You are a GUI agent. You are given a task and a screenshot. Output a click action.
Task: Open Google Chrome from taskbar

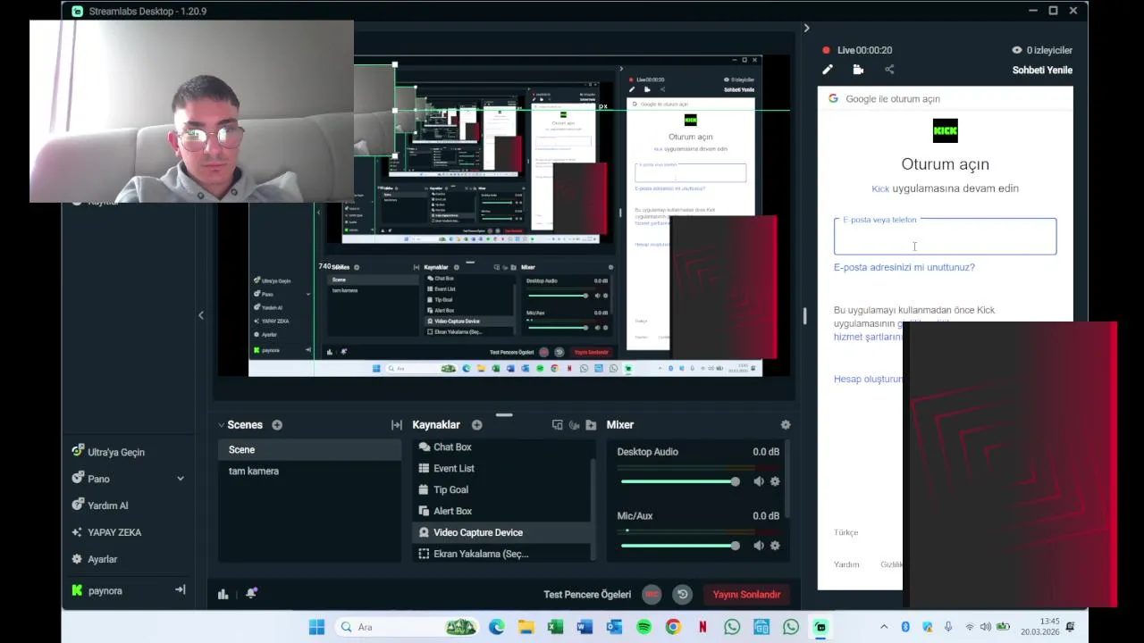pyautogui.click(x=673, y=627)
